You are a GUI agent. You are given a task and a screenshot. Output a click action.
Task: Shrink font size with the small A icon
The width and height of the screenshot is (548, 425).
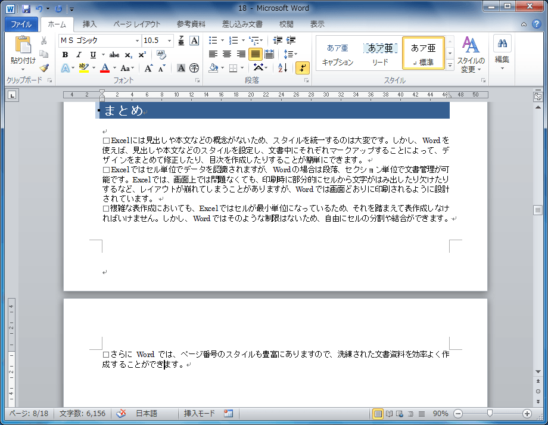tap(161, 68)
